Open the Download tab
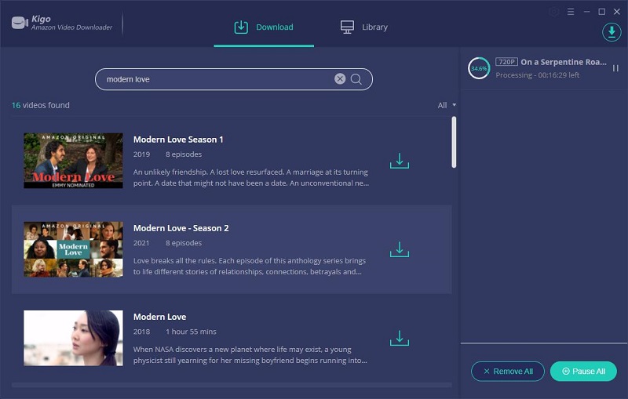This screenshot has width=628, height=399. click(x=264, y=27)
